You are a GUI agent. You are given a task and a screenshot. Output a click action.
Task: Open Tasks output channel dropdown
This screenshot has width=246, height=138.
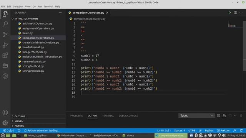click(197, 116)
